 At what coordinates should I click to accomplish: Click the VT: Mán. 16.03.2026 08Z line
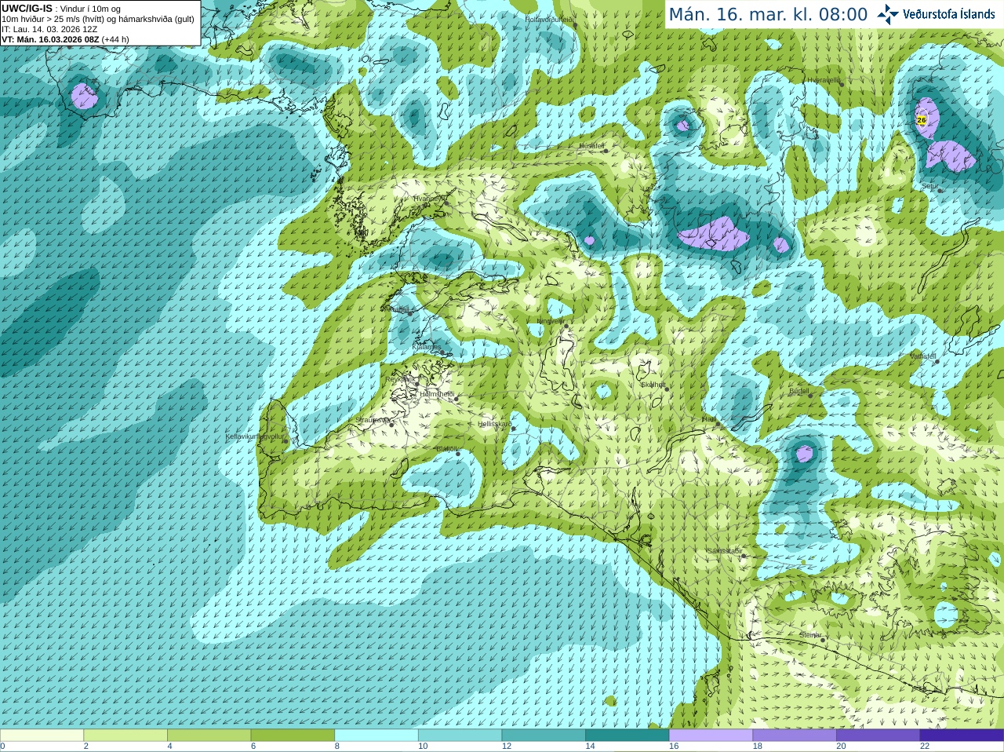[65, 39]
